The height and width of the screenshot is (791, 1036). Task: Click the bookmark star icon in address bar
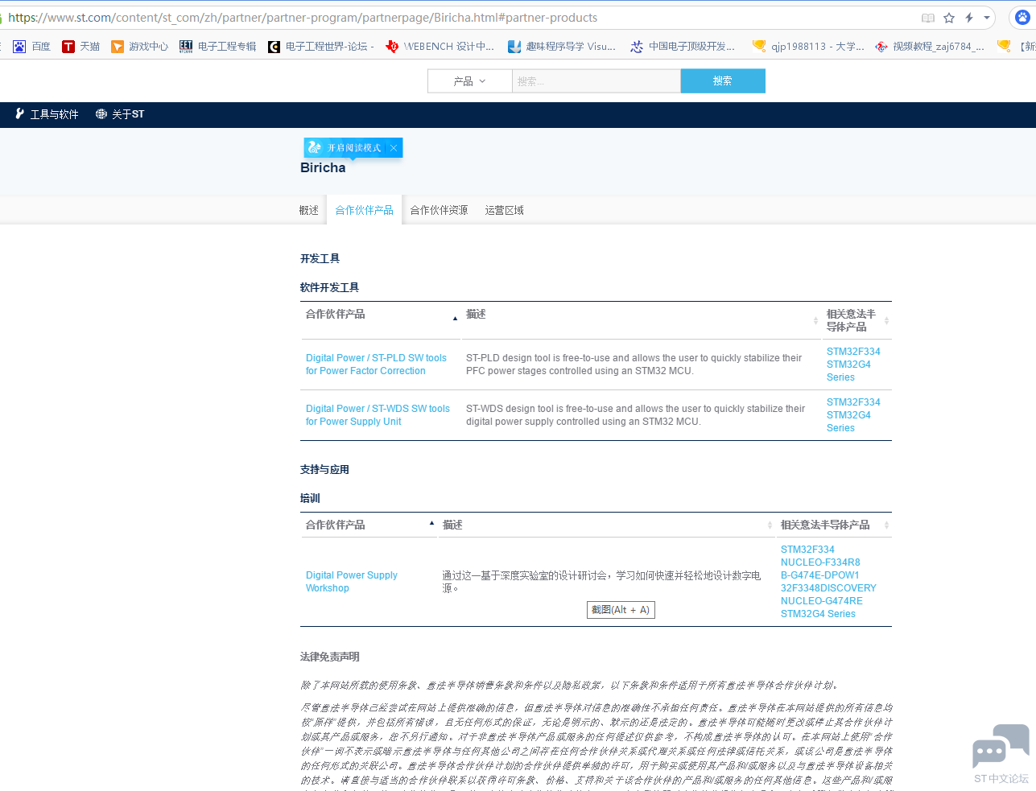(x=949, y=18)
